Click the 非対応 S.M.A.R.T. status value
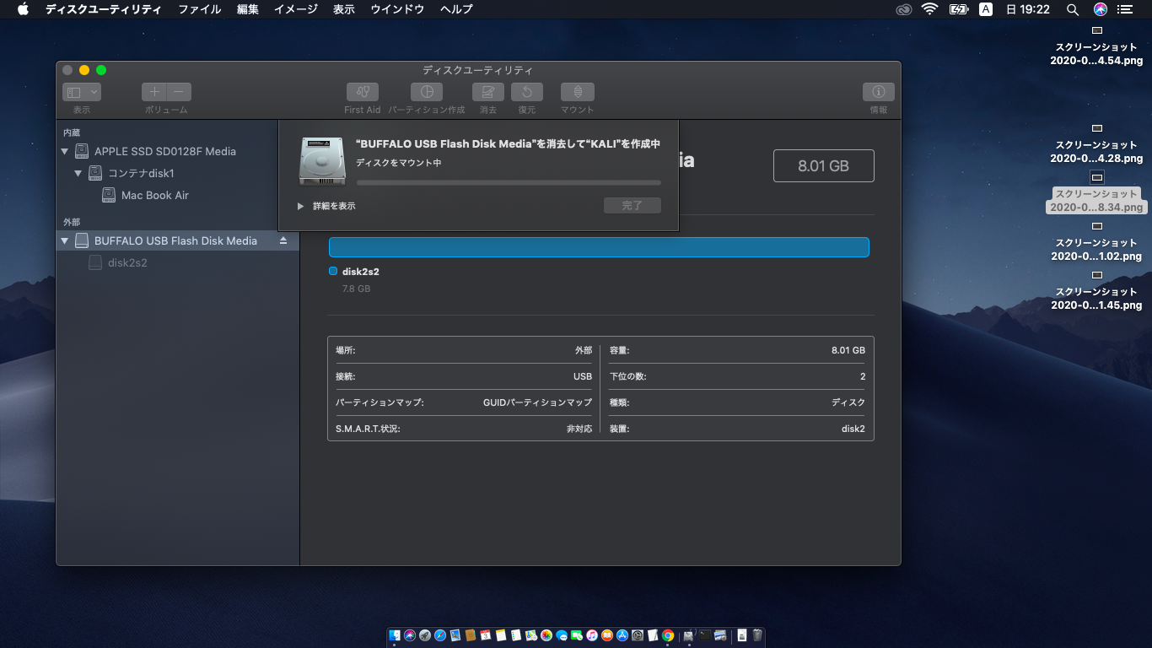 (579, 429)
